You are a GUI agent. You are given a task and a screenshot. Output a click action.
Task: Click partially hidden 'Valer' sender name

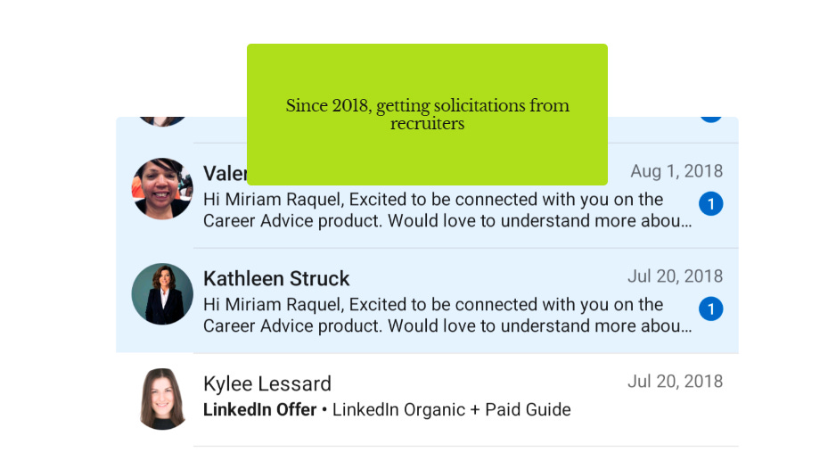pos(225,173)
